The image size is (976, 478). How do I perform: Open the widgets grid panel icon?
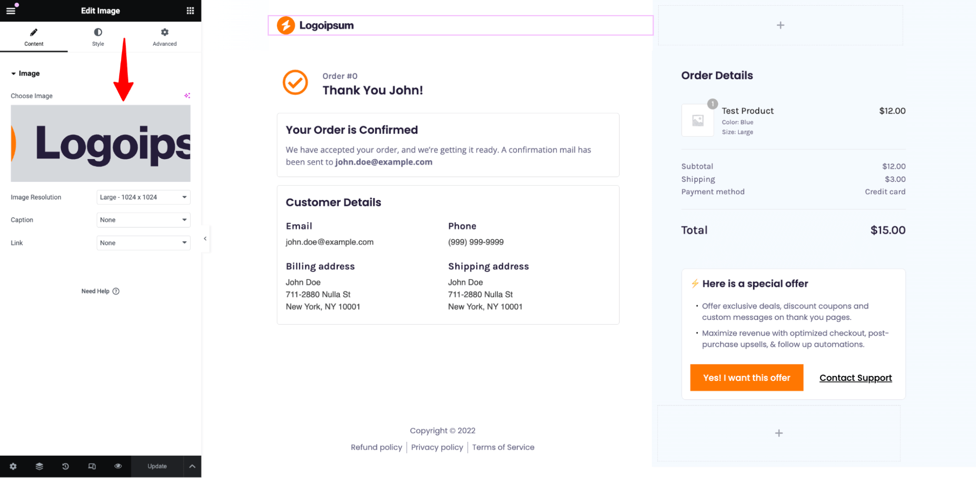coord(190,11)
